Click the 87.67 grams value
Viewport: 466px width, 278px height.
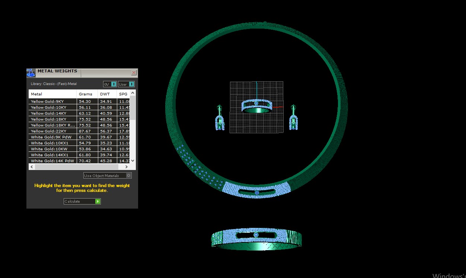85,131
